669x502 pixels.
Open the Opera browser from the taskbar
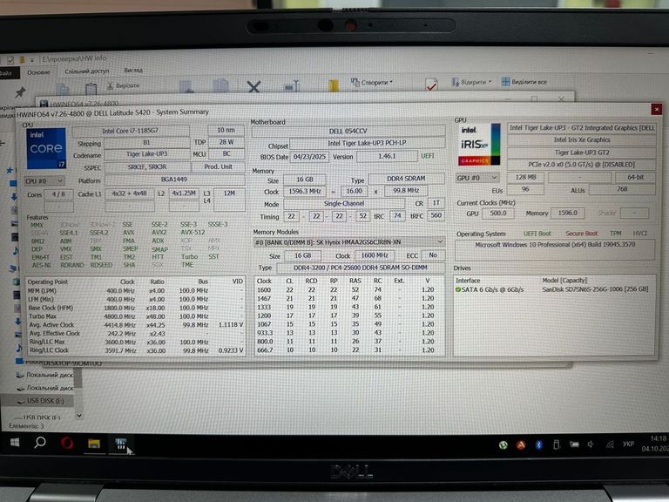tap(66, 444)
